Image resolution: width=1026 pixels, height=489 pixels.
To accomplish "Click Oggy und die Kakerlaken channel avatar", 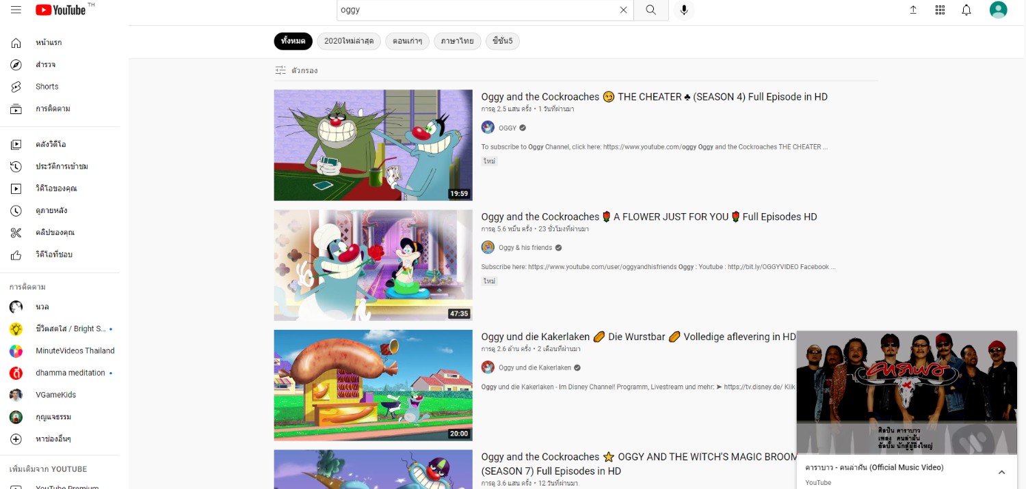I will 488,367.
